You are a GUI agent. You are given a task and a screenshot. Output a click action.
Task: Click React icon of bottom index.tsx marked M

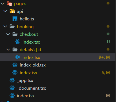click(12, 96)
